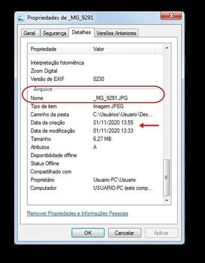Open the Versões Anteriores tab
The height and width of the screenshot is (263, 205).
coord(116,33)
